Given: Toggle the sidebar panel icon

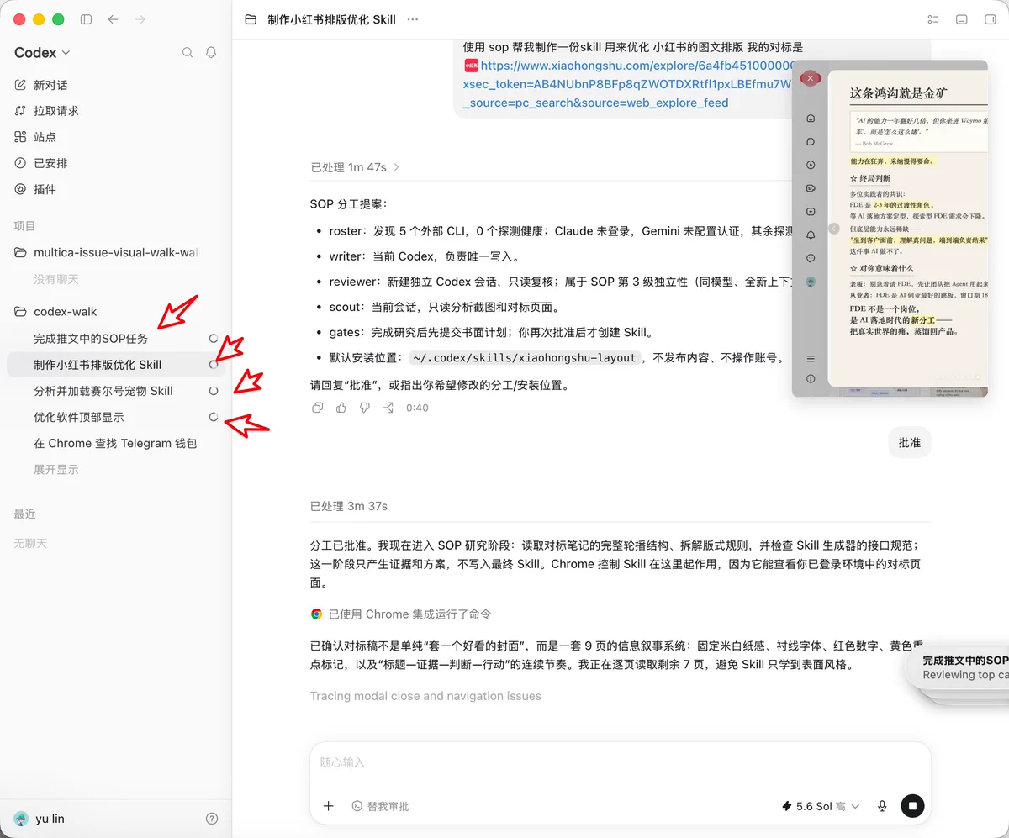Looking at the screenshot, I should (86, 19).
